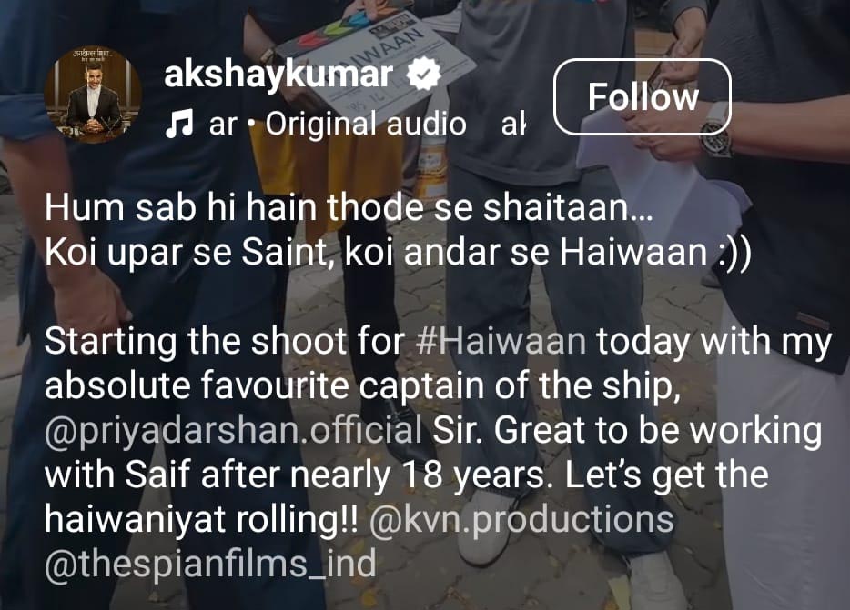Image resolution: width=850 pixels, height=610 pixels.
Task: Tap the "haiwaniyat rolling!!" caption text
Action: coord(201,519)
